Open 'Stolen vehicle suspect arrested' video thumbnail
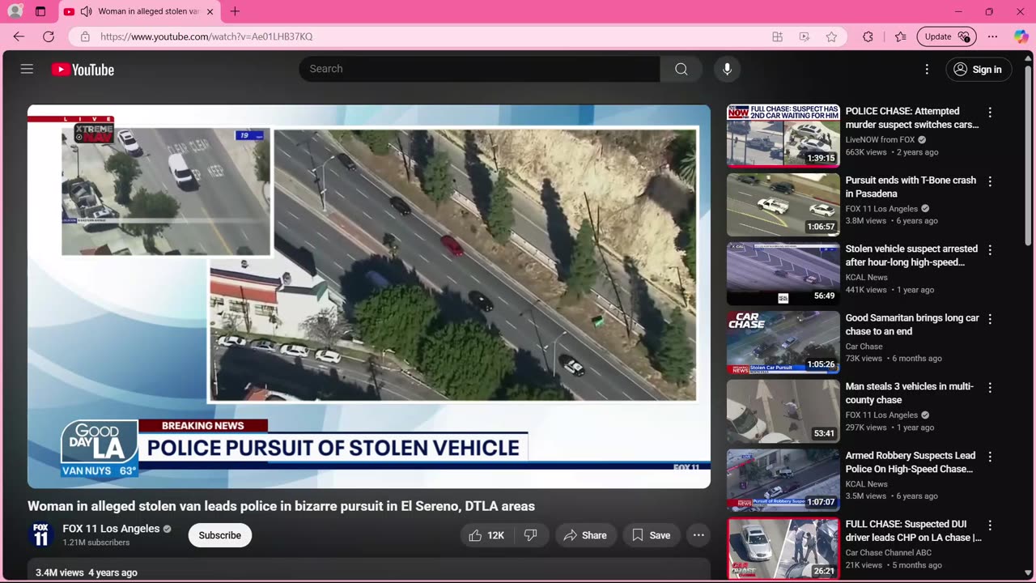The height and width of the screenshot is (583, 1036). 783,273
